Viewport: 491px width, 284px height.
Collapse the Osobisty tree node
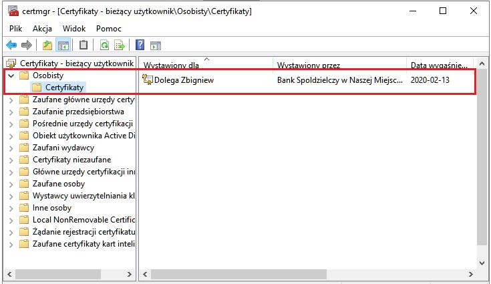pos(11,76)
